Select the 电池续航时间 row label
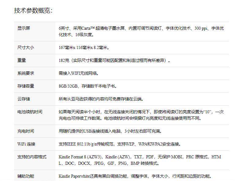 pyautogui.click(x=30, y=112)
